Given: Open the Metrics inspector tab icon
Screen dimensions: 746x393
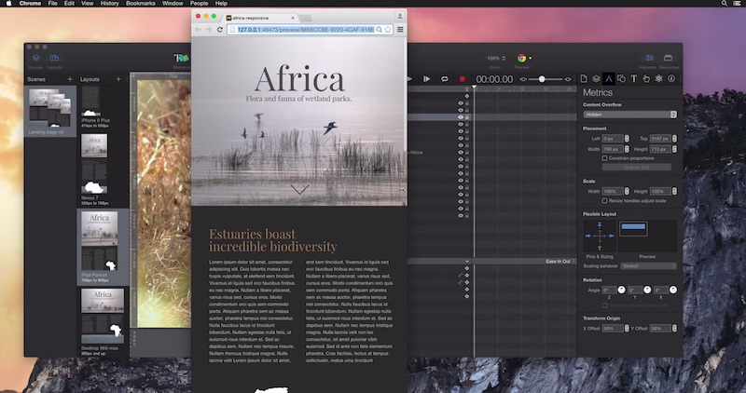Looking at the screenshot, I should pyautogui.click(x=608, y=79).
